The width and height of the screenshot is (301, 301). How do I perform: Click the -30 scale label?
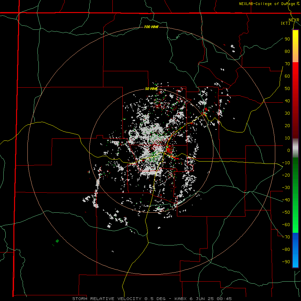click(x=286, y=188)
